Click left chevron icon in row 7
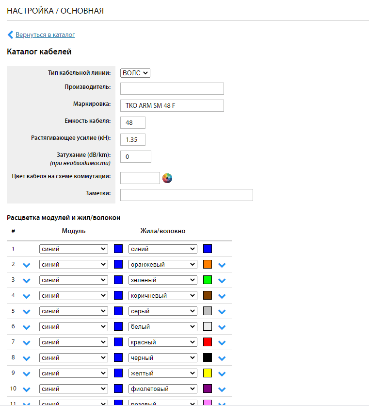Image resolution: width=369 pixels, height=407 pixels. [x=27, y=343]
